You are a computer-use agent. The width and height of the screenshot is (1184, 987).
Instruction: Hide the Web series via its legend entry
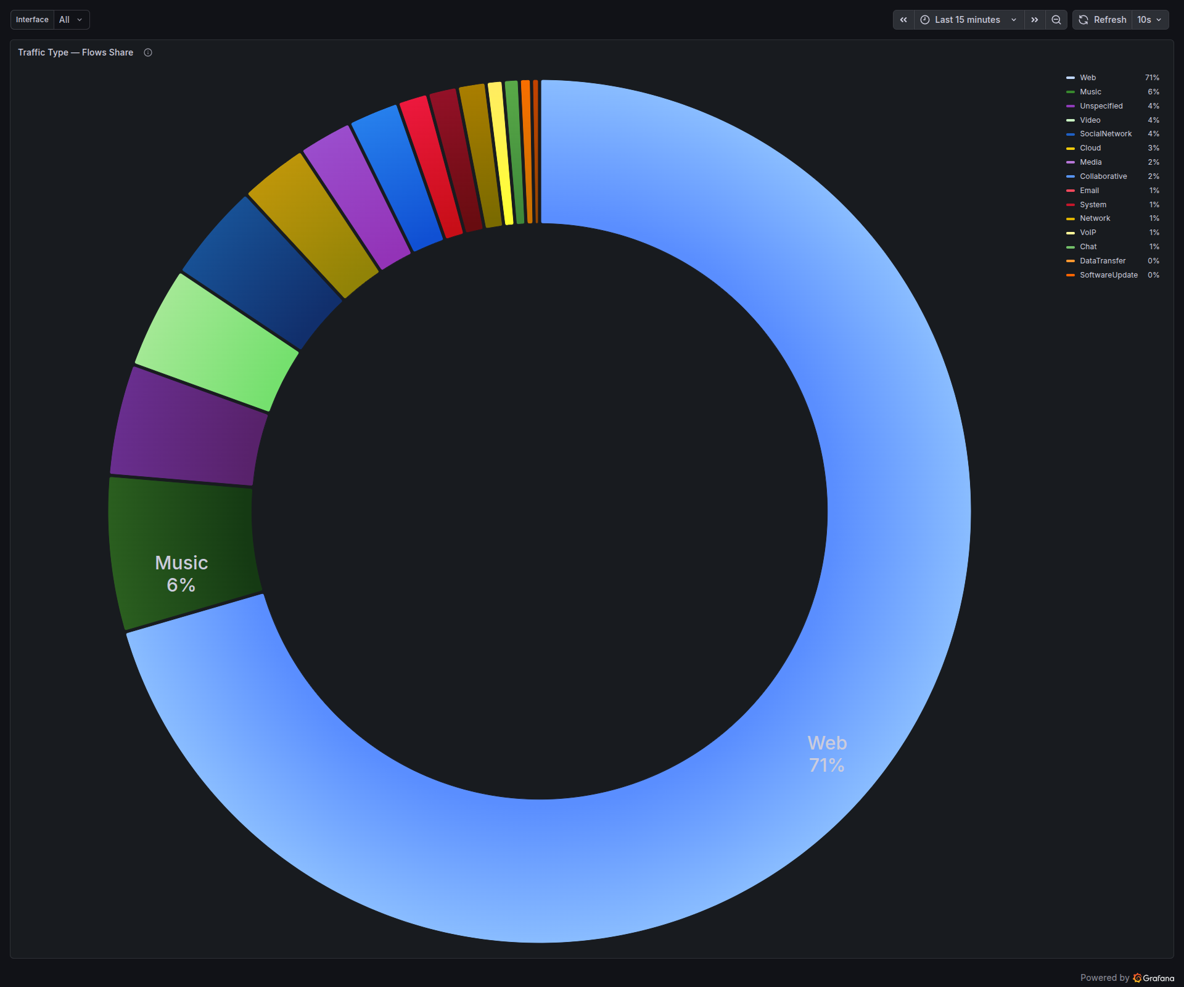1087,77
